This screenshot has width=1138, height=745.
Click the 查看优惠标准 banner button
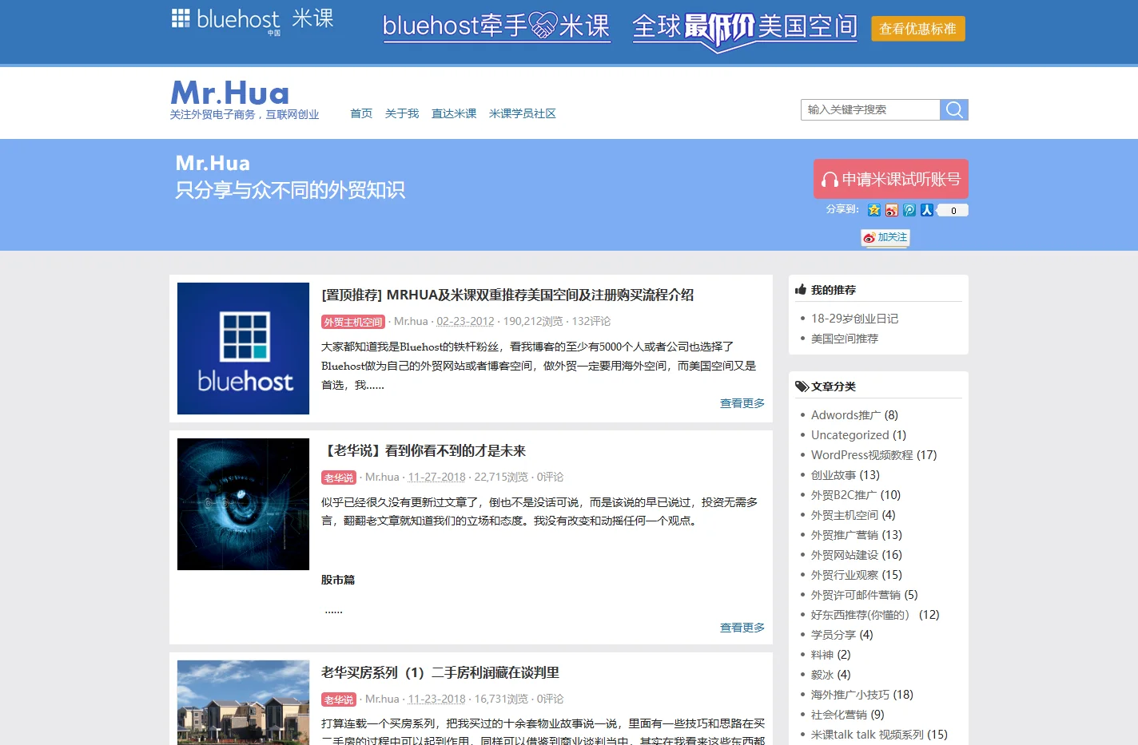pyautogui.click(x=918, y=29)
